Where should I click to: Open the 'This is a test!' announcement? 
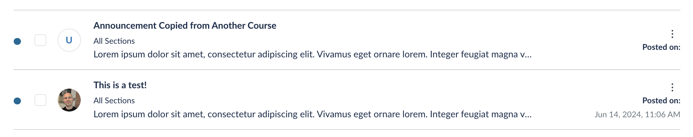[x=120, y=85]
